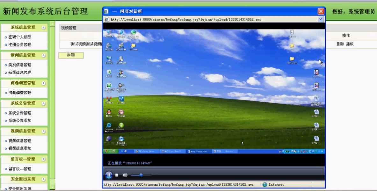
Task: Collapse the 系统信息管理 sidebar section
Action: click(x=44, y=28)
